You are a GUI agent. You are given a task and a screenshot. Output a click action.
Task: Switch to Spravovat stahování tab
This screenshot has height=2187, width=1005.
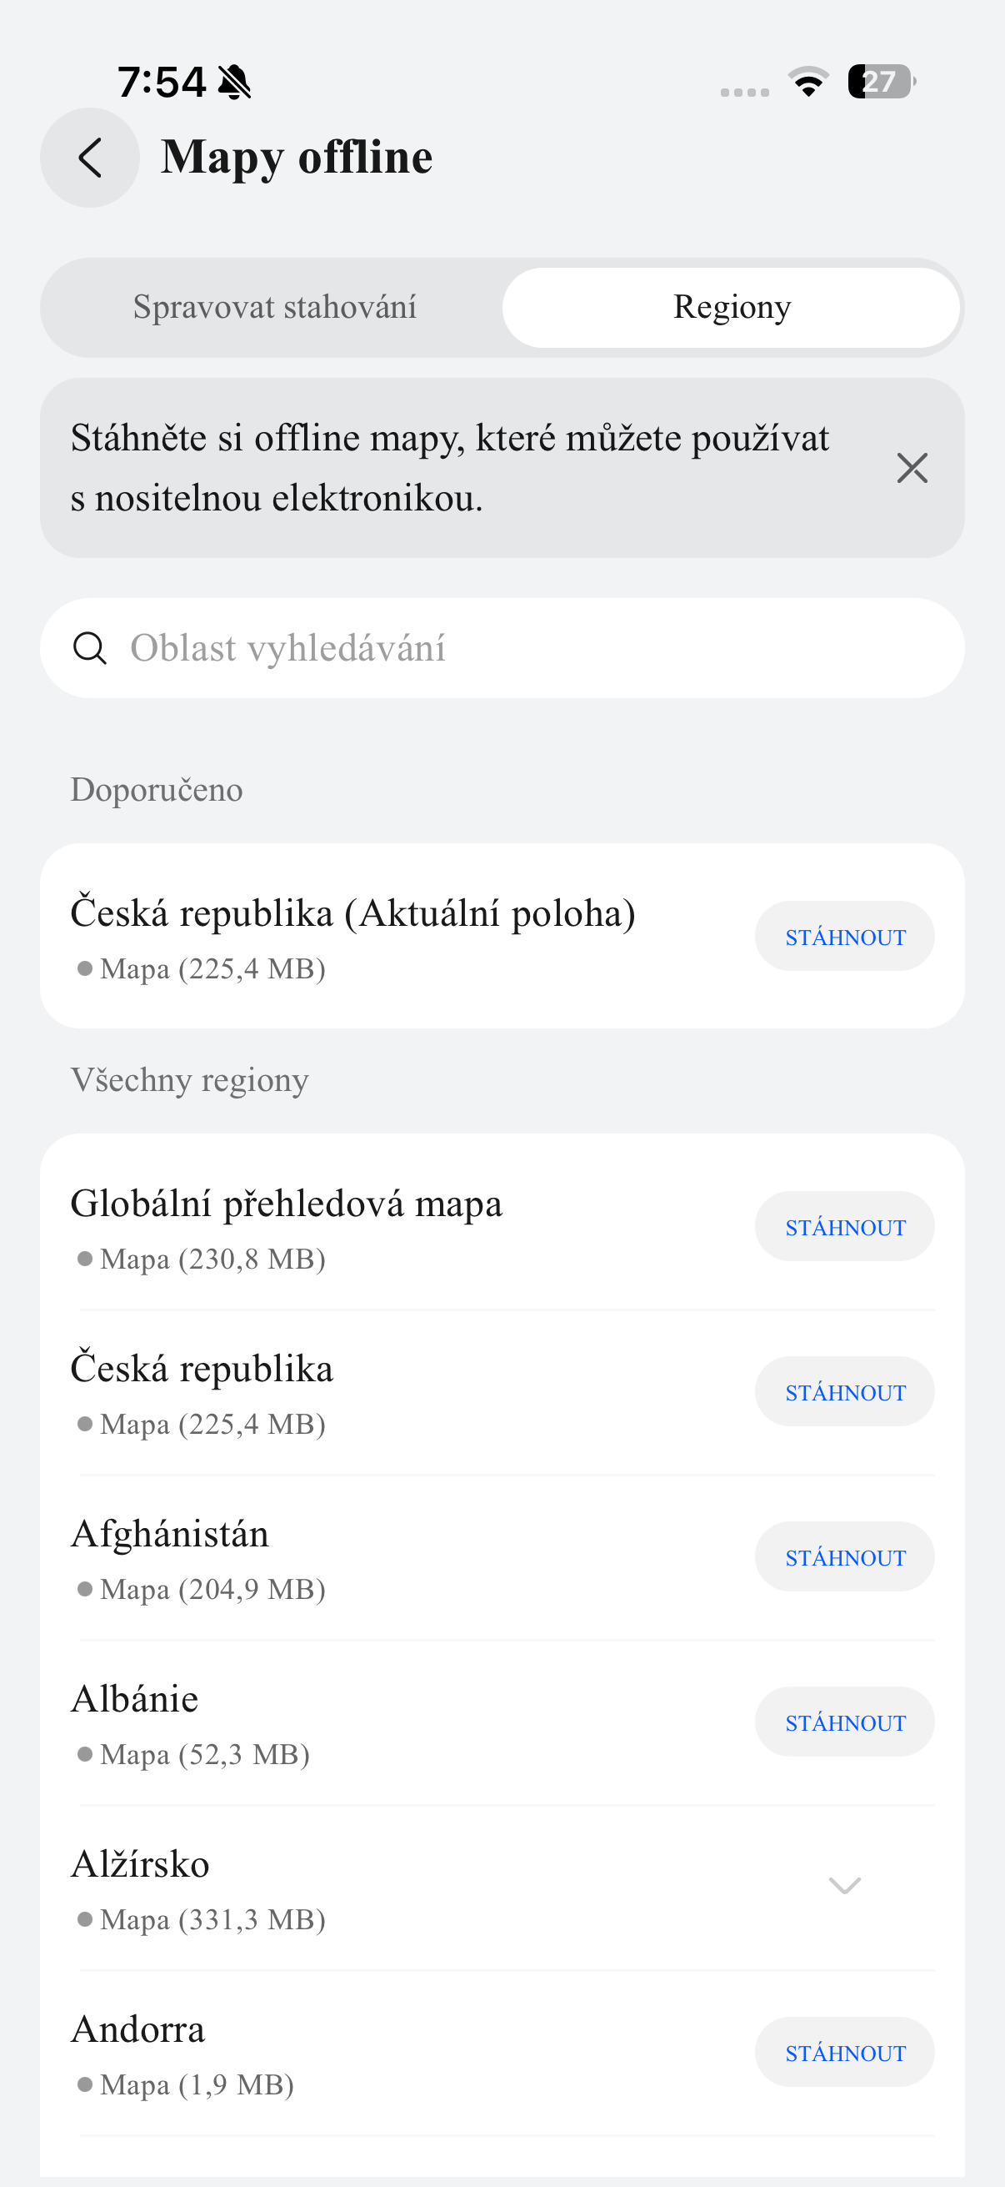pos(274,307)
